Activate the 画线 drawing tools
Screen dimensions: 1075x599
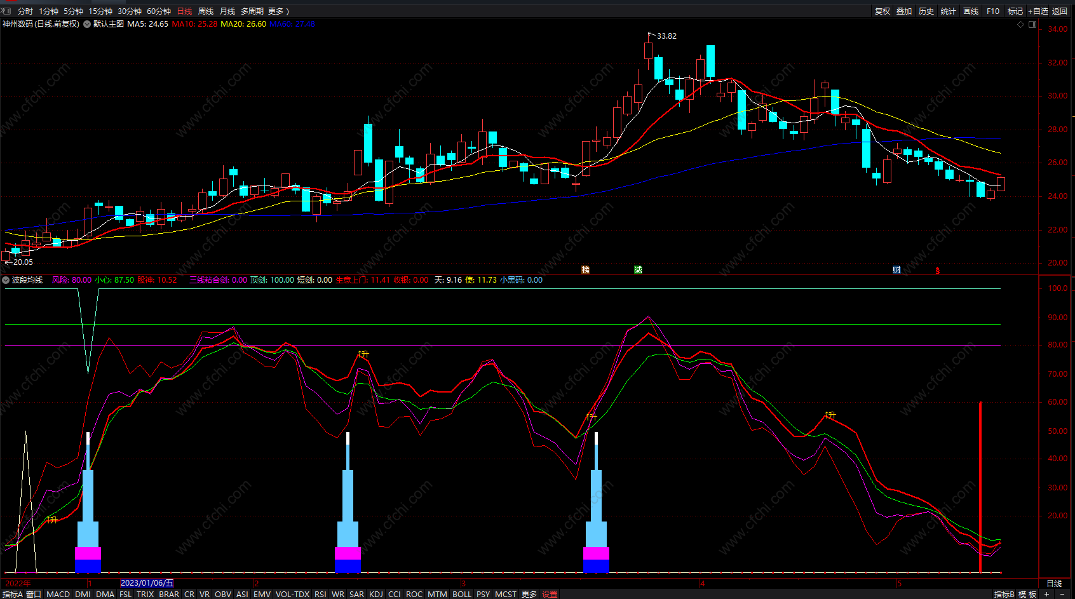tap(971, 11)
